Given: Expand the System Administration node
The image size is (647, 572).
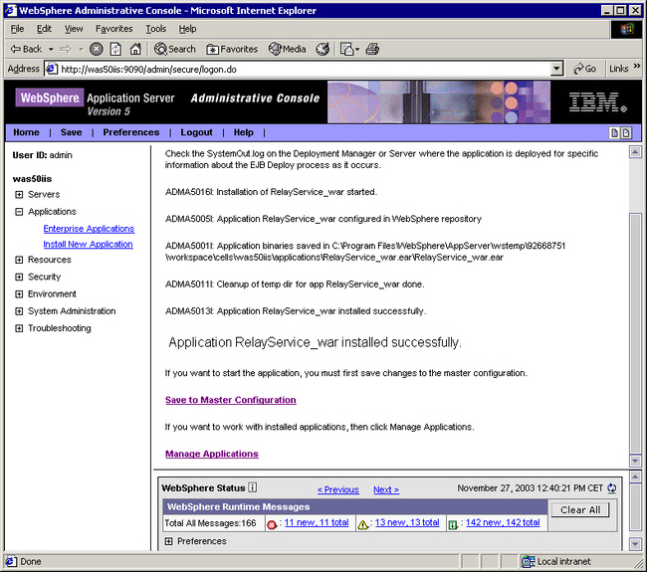Looking at the screenshot, I should [19, 311].
